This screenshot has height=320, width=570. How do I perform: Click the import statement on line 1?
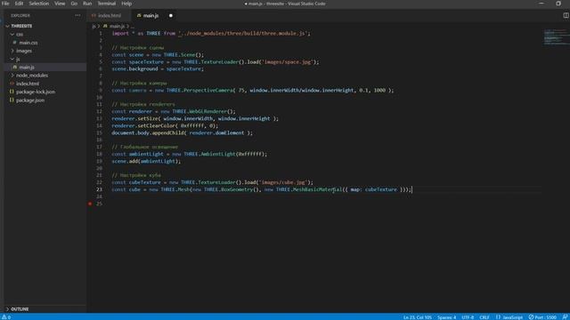[211, 34]
